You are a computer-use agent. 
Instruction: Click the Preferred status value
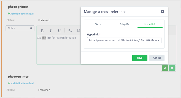click(x=44, y=20)
